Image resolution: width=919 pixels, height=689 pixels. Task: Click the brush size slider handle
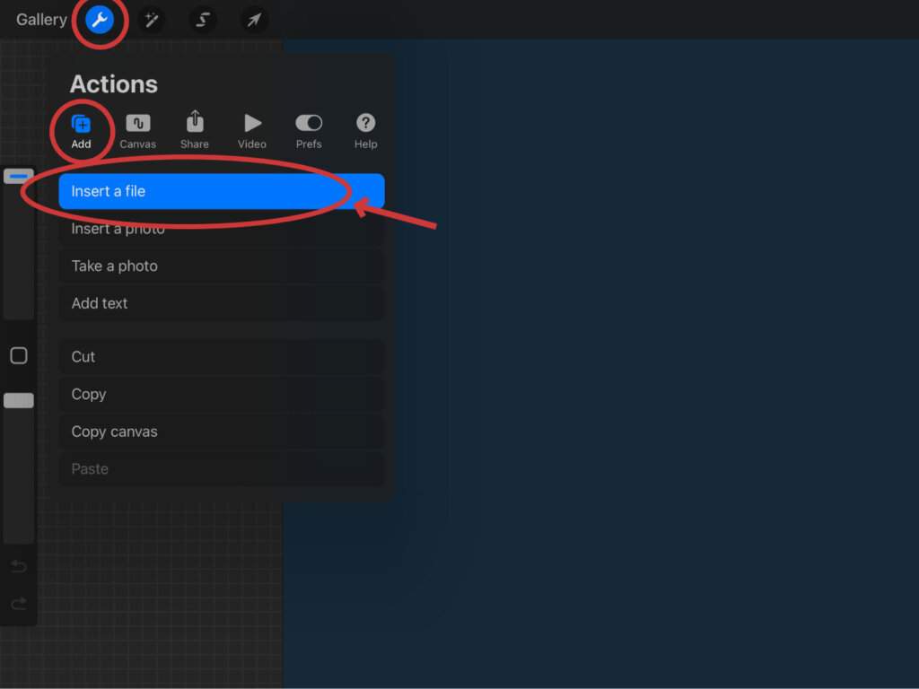(19, 177)
